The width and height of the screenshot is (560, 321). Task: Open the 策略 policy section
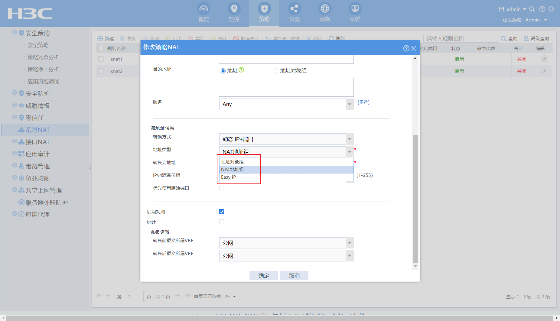[x=264, y=13]
